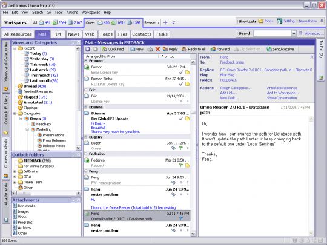This screenshot has height=245, width=327.
Task: Switch to Correspondents vertical tab
Action: coord(6,158)
